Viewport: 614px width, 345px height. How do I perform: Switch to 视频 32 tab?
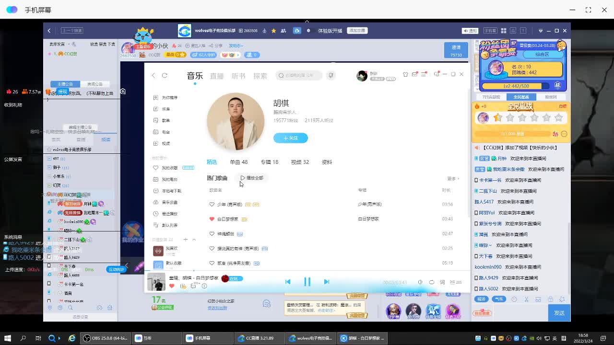click(x=300, y=162)
